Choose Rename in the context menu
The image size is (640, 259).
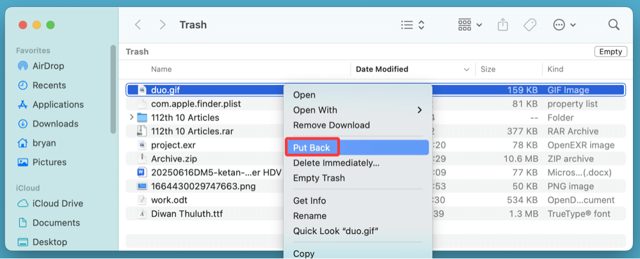pyautogui.click(x=310, y=216)
